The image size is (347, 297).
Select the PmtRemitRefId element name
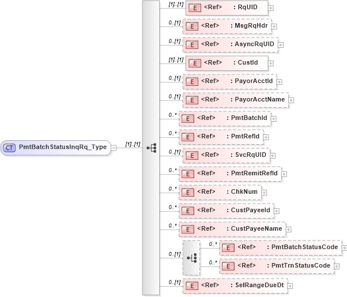tap(255, 173)
